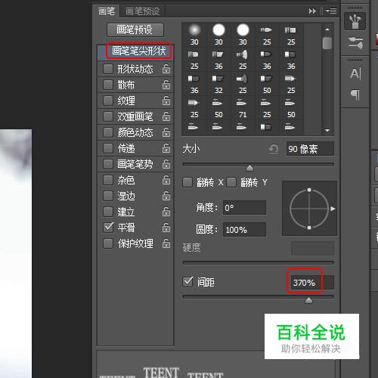Uncheck the 平滑 checkbox

click(x=108, y=228)
